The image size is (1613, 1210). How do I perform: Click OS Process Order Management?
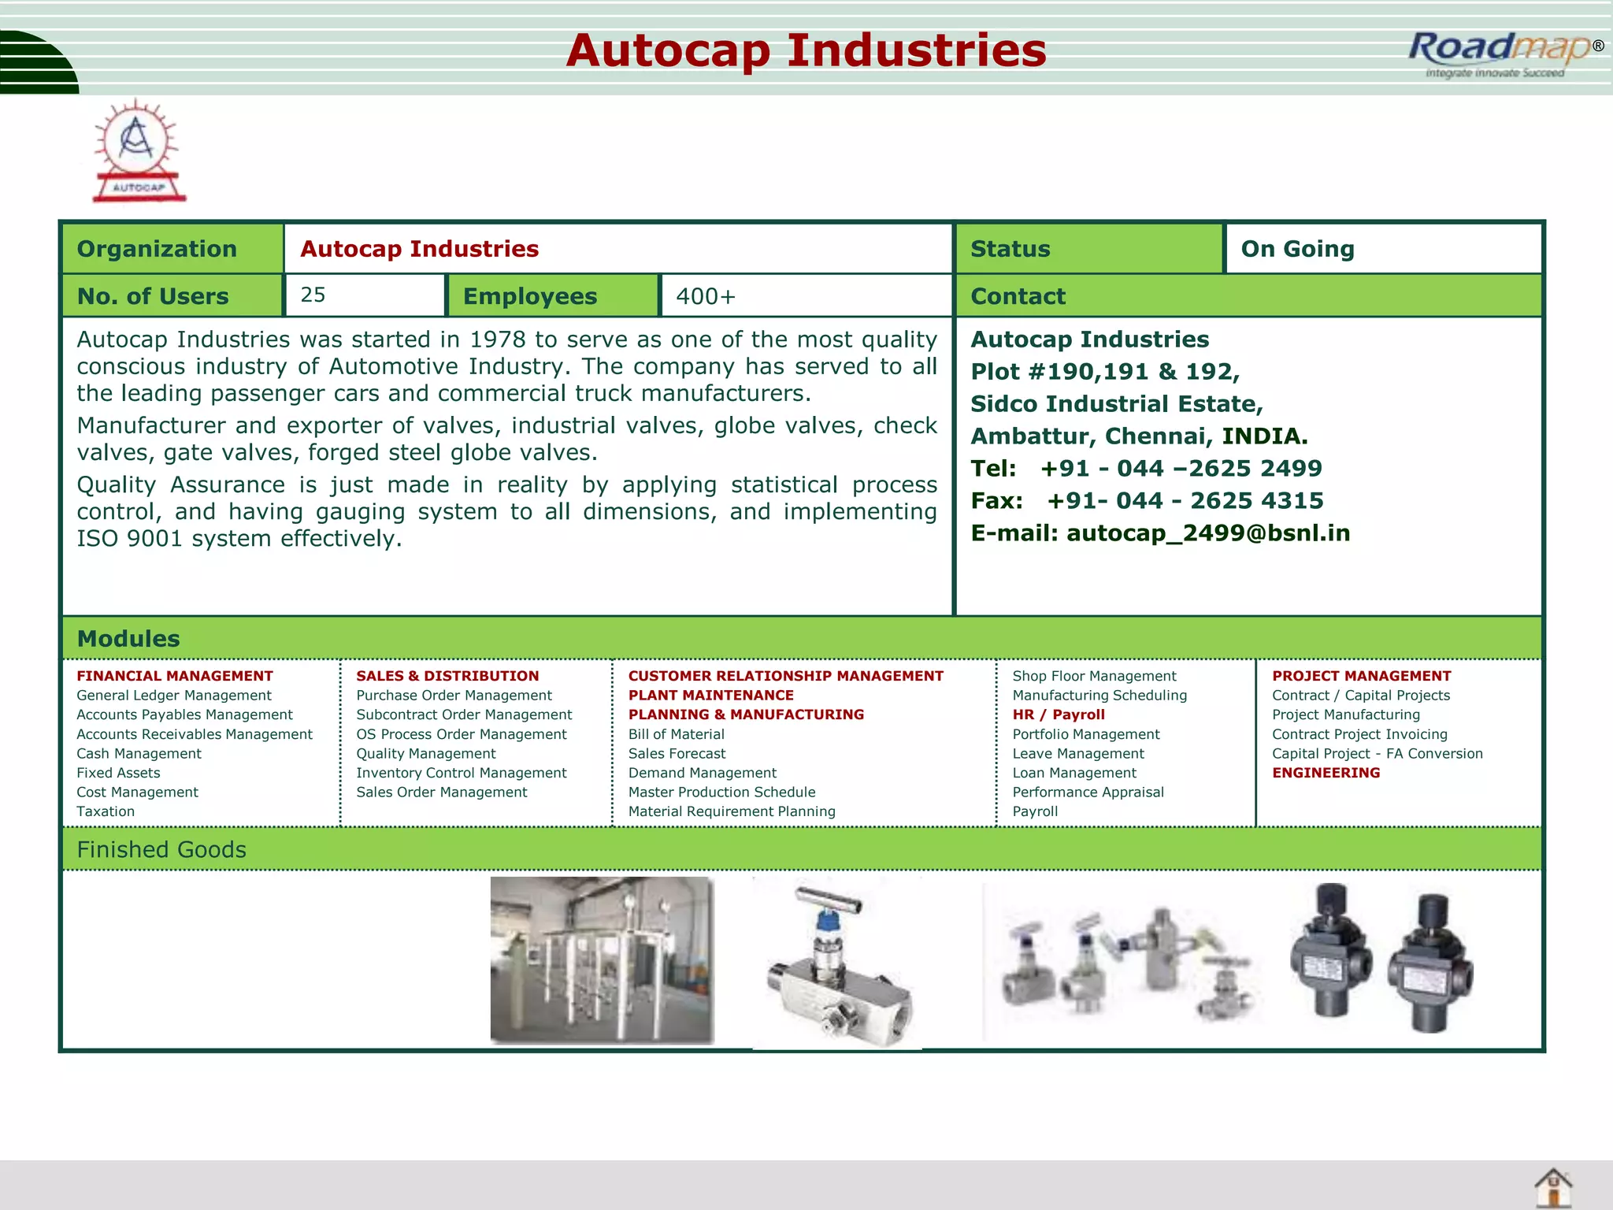point(462,734)
